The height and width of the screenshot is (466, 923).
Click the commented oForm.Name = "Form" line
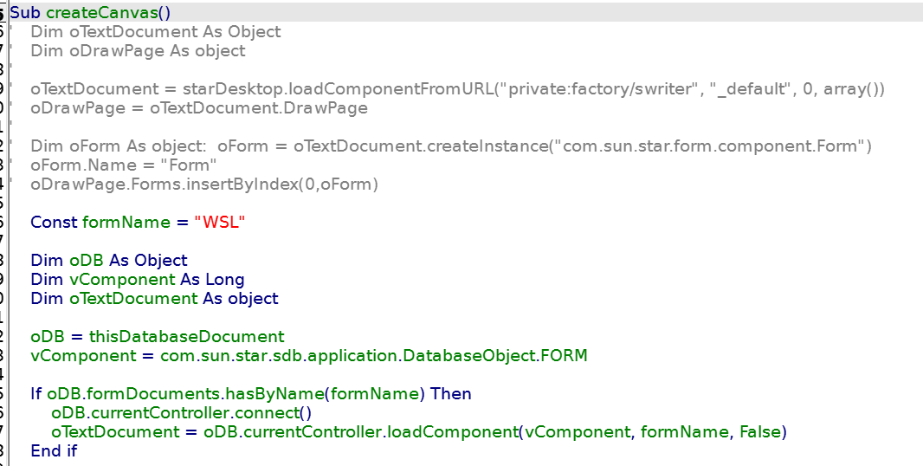123,165
